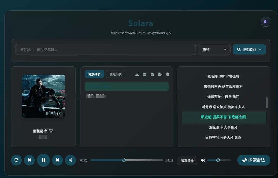Open the 酷我 music source dropdown
The height and width of the screenshot is (178, 278).
(x=214, y=49)
